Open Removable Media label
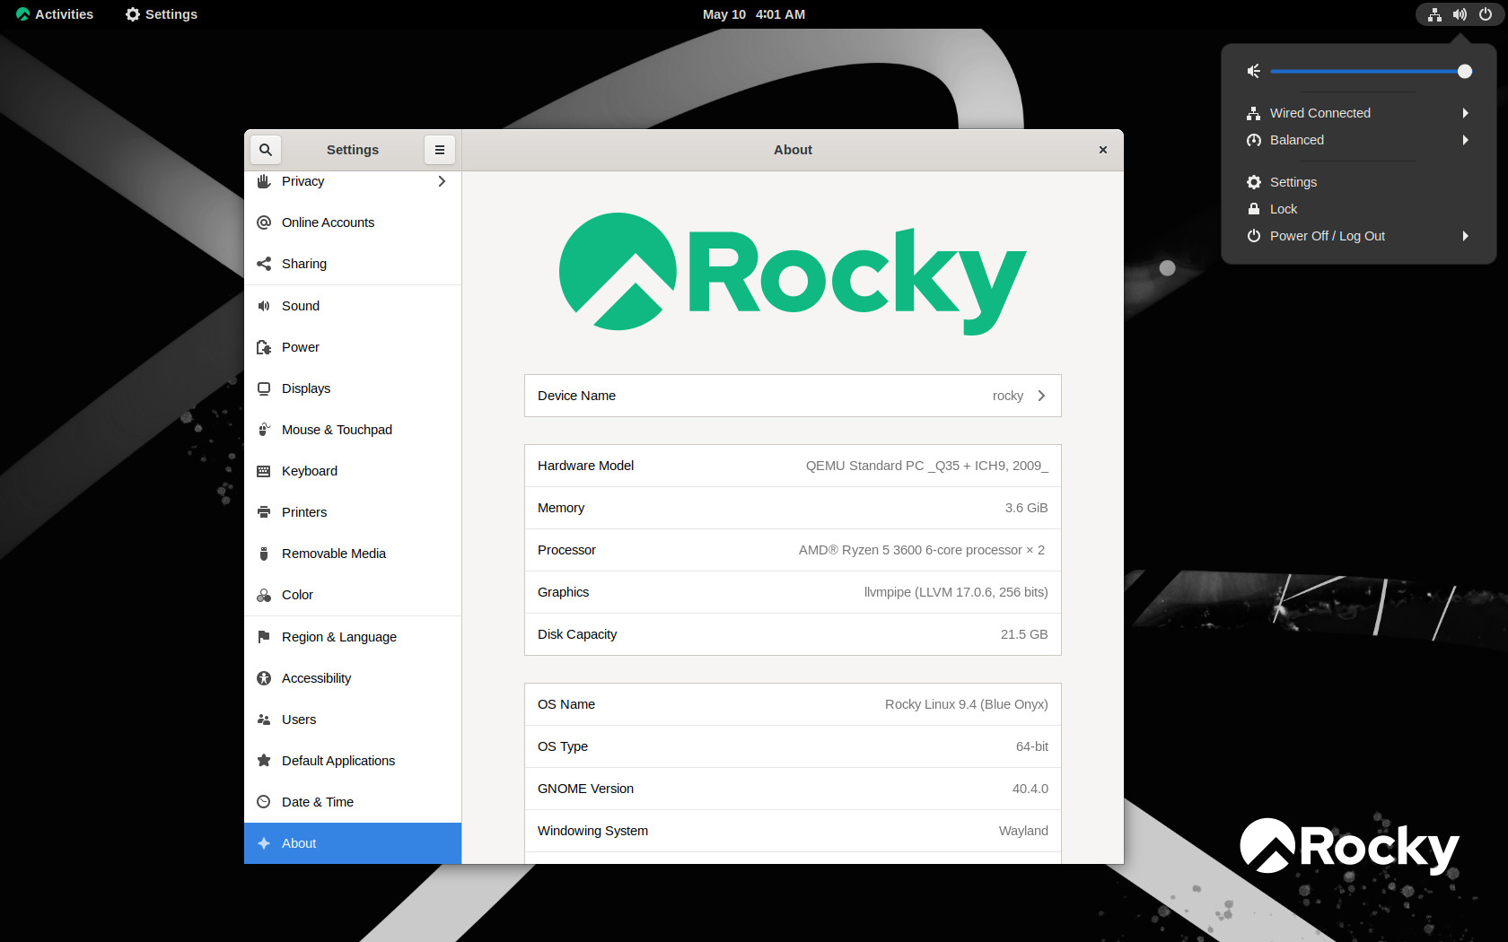1508x942 pixels. (x=334, y=554)
